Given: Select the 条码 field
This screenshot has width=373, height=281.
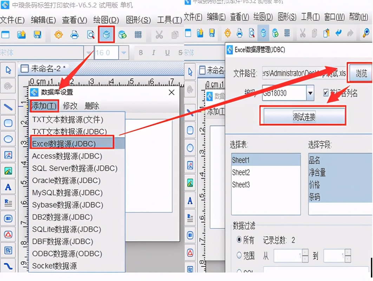Looking at the screenshot, I should [x=340, y=197].
